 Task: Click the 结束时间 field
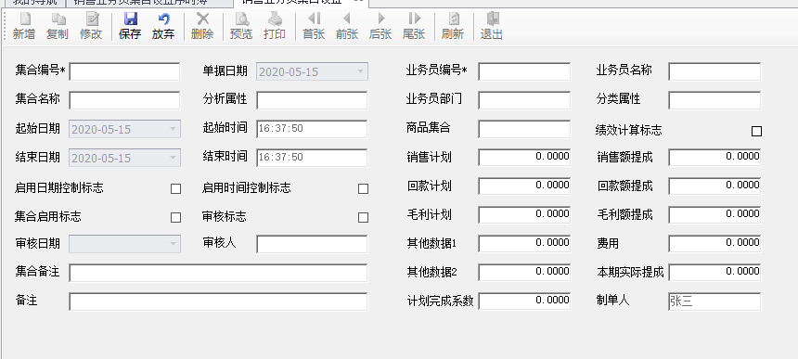pyautogui.click(x=312, y=158)
